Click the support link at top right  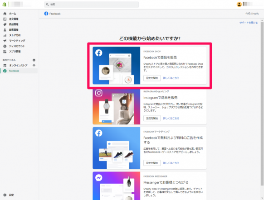249,23
